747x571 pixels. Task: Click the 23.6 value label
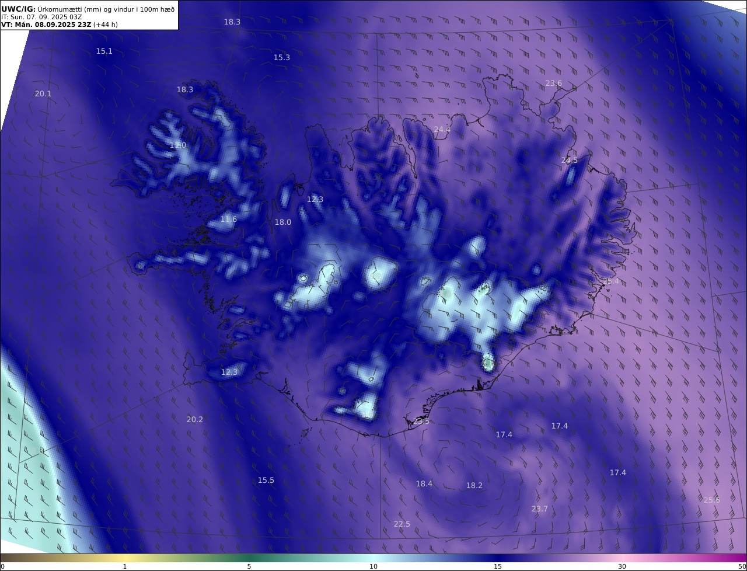click(554, 83)
